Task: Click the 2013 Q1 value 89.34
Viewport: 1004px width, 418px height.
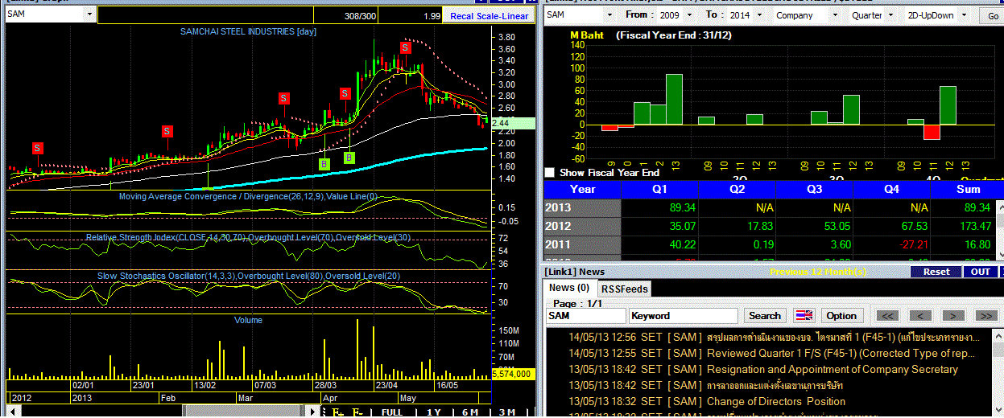Action: (682, 208)
